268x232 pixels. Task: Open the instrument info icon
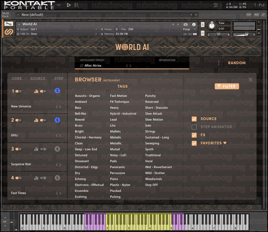(194, 25)
